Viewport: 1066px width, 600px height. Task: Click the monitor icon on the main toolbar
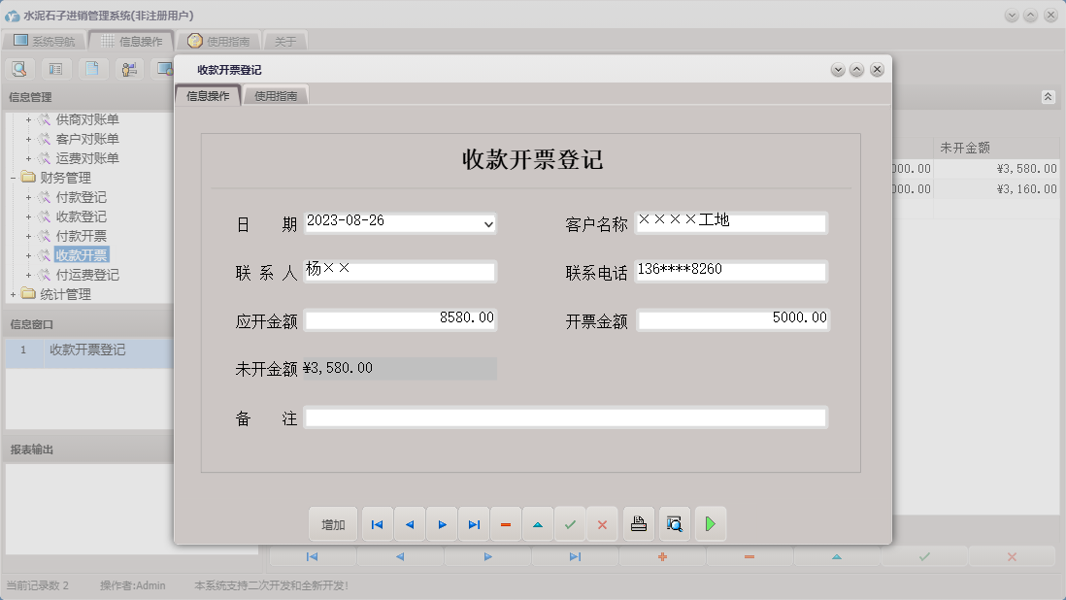pos(163,69)
